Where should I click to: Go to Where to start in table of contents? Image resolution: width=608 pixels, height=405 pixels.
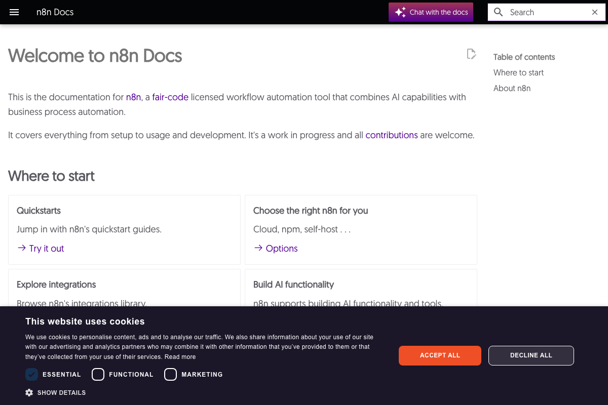pos(518,72)
